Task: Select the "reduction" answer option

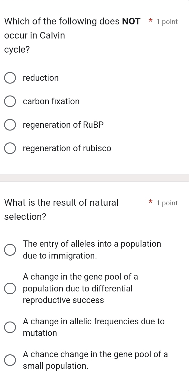Action: [x=41, y=78]
